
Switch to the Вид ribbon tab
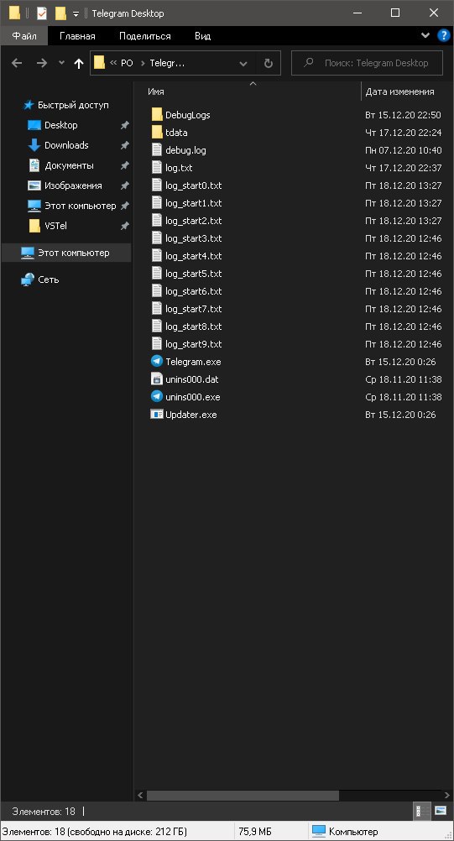(202, 36)
